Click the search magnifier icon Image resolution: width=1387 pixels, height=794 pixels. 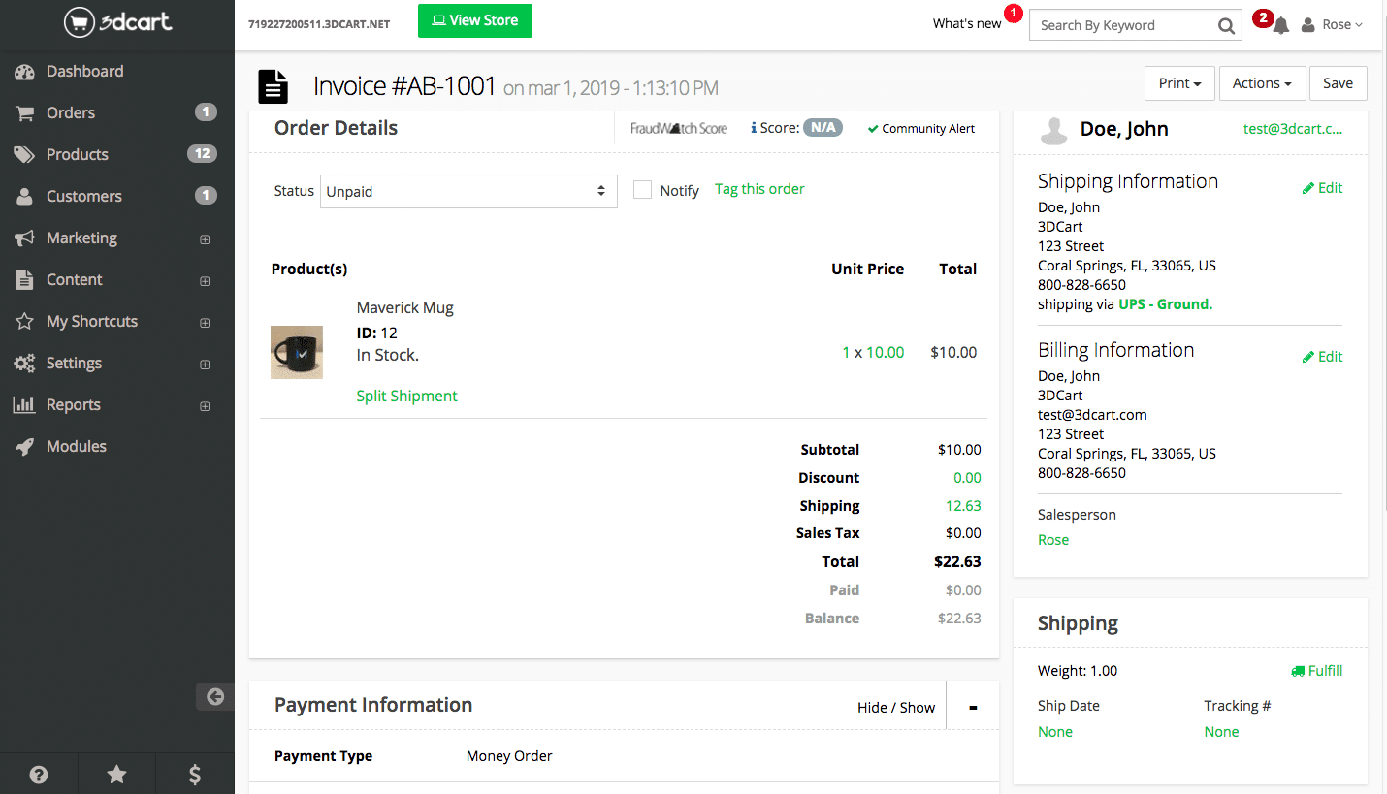1226,26
